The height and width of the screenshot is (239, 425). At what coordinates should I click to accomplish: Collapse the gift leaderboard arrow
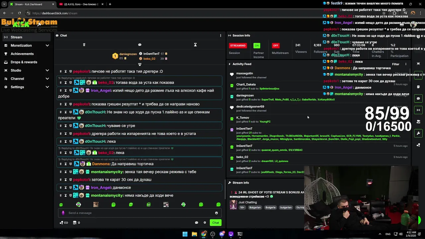(140, 64)
